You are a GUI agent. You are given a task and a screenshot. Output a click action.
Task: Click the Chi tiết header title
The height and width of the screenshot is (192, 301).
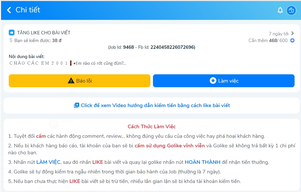28,10
